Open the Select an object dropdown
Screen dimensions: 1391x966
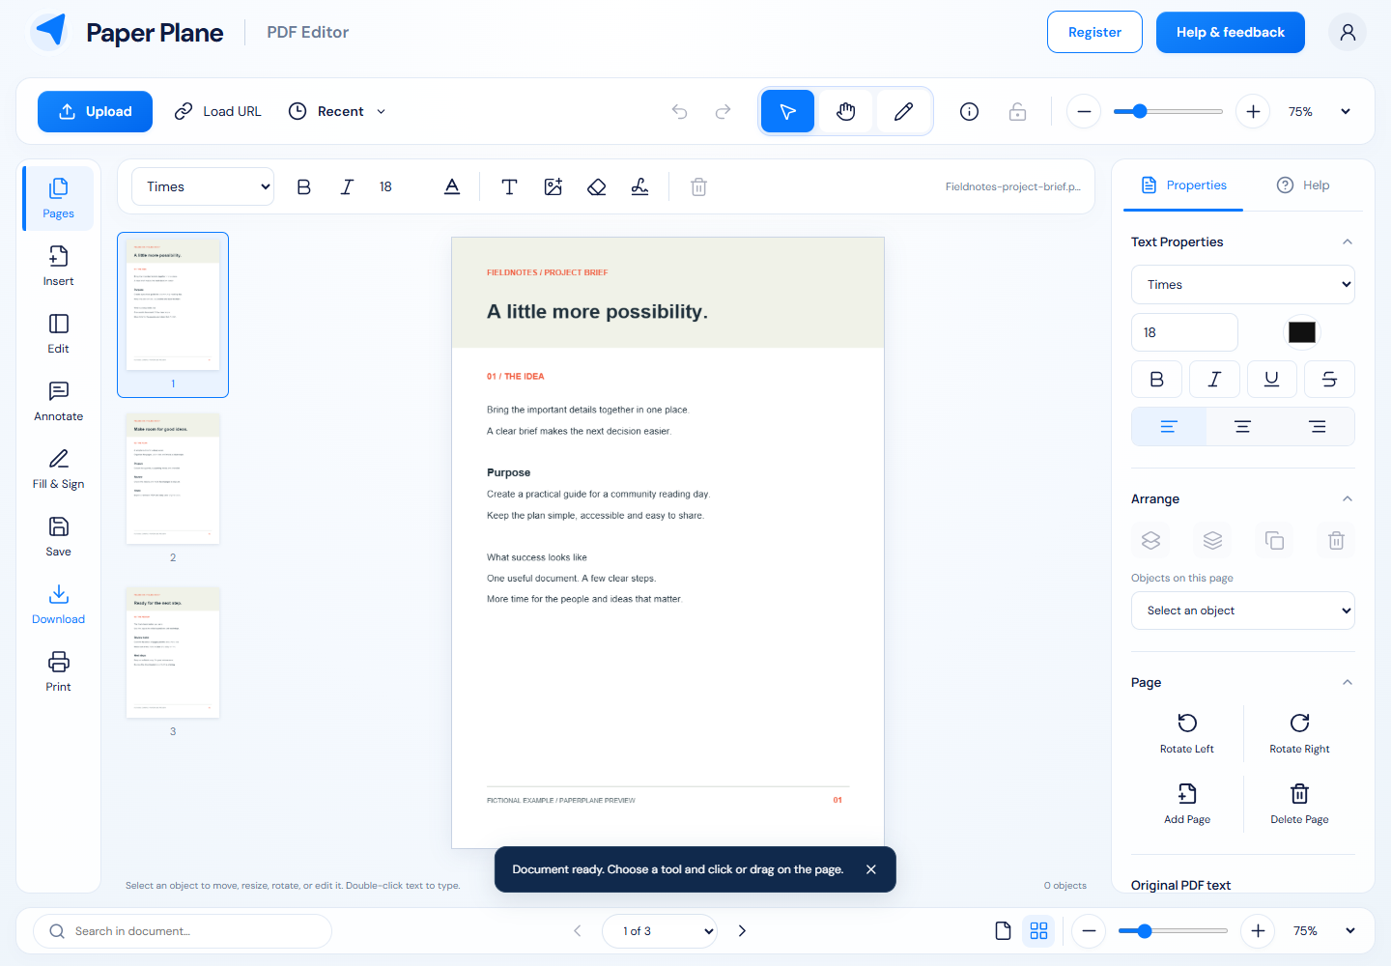(x=1243, y=611)
